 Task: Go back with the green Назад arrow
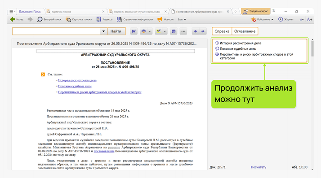16,19
